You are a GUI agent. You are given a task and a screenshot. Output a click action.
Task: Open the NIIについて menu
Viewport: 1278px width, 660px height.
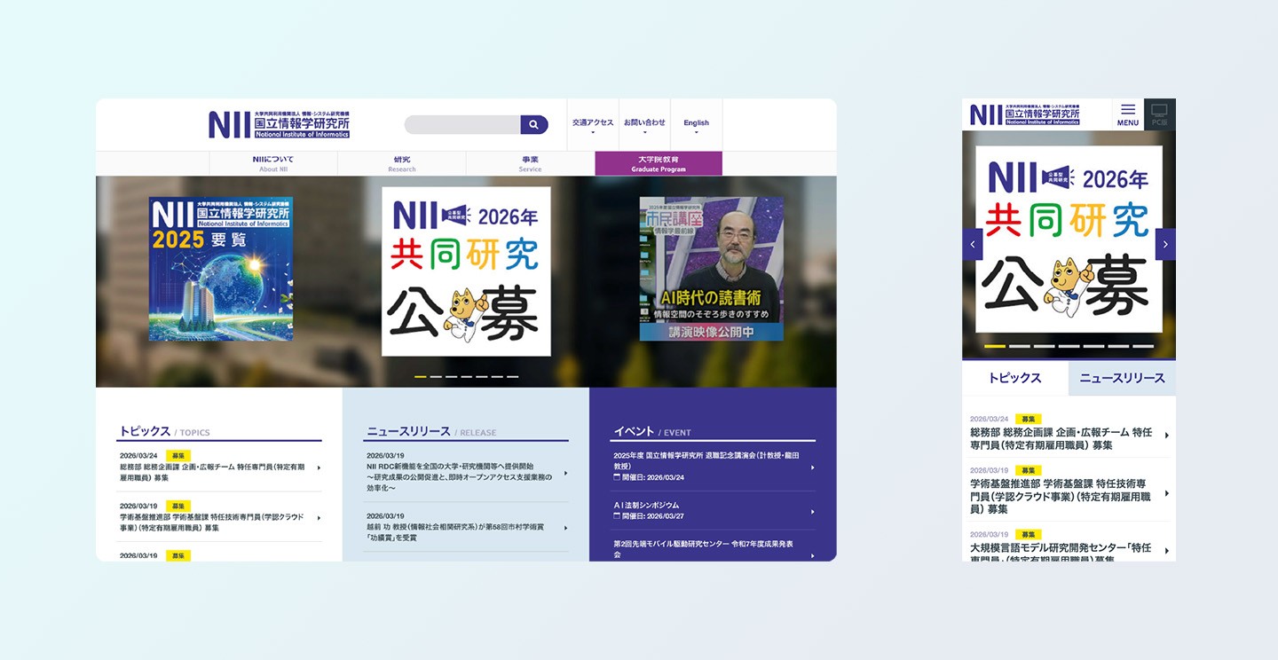(x=272, y=163)
